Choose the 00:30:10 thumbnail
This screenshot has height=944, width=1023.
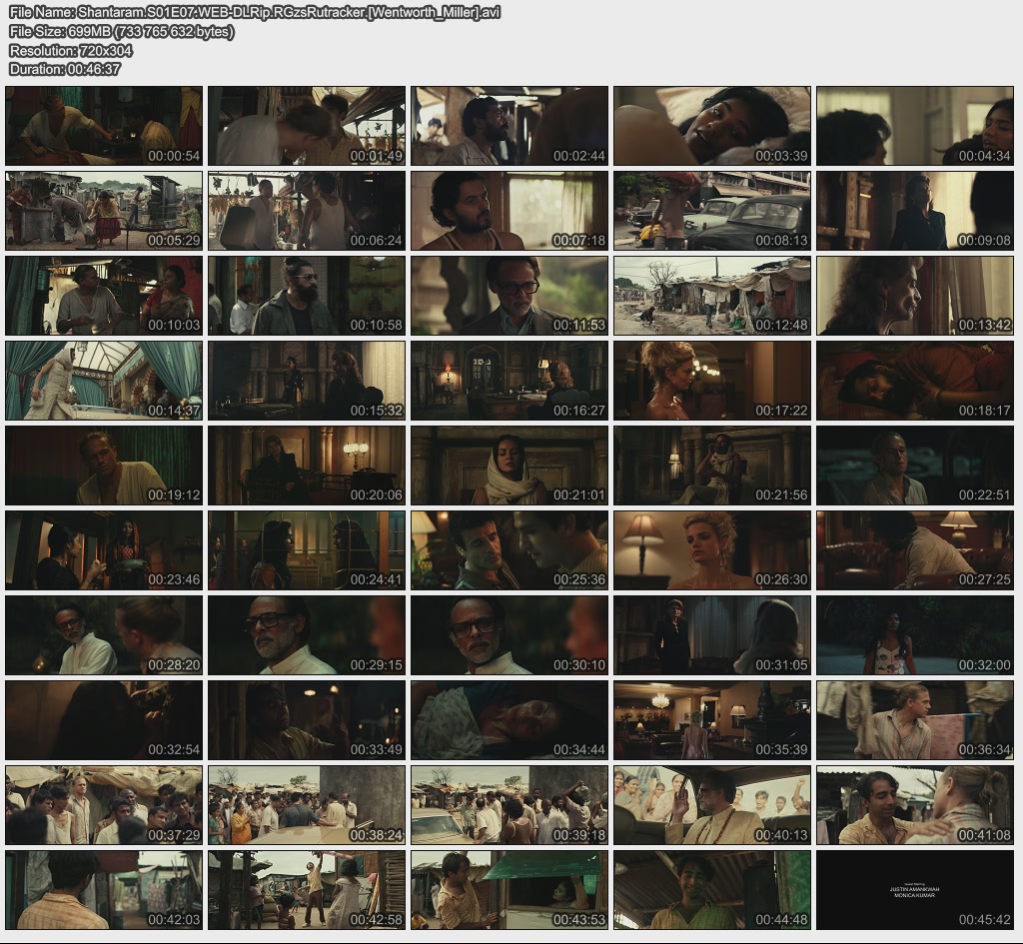click(510, 635)
